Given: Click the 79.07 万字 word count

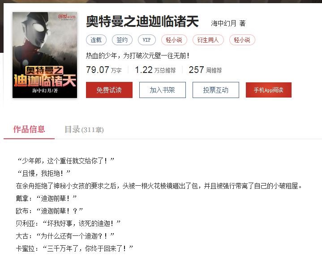Looking at the screenshot, I should coord(104,70).
